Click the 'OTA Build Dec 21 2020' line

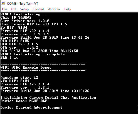[39, 51]
